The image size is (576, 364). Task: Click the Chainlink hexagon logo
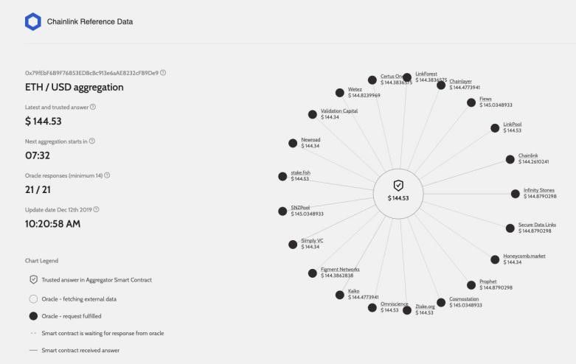33,21
